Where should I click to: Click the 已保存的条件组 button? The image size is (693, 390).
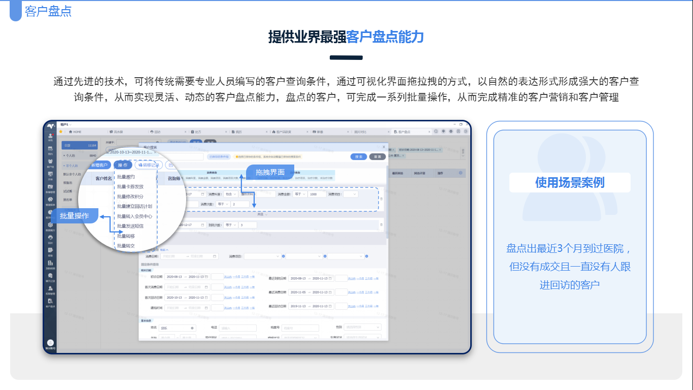pyautogui.click(x=219, y=156)
